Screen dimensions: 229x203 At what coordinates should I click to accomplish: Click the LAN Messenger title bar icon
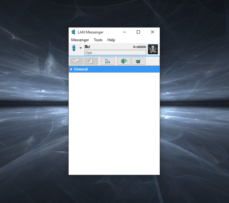pyautogui.click(x=74, y=32)
